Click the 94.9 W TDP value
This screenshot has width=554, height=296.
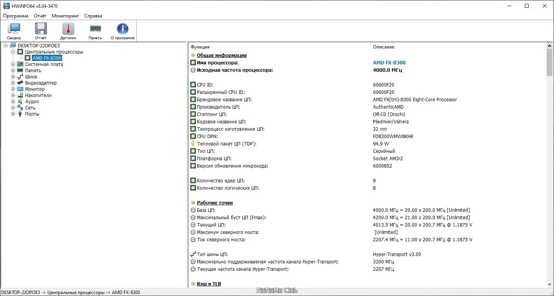(382, 144)
